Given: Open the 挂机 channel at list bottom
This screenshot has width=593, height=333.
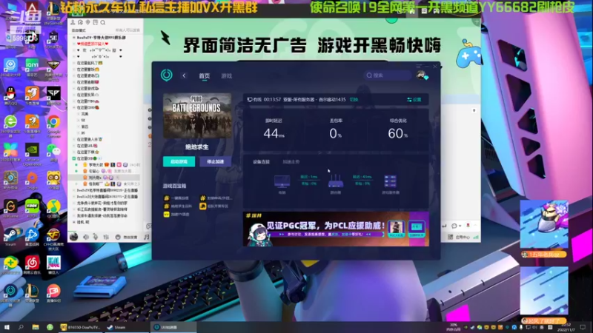Looking at the screenshot, I should tap(83, 223).
